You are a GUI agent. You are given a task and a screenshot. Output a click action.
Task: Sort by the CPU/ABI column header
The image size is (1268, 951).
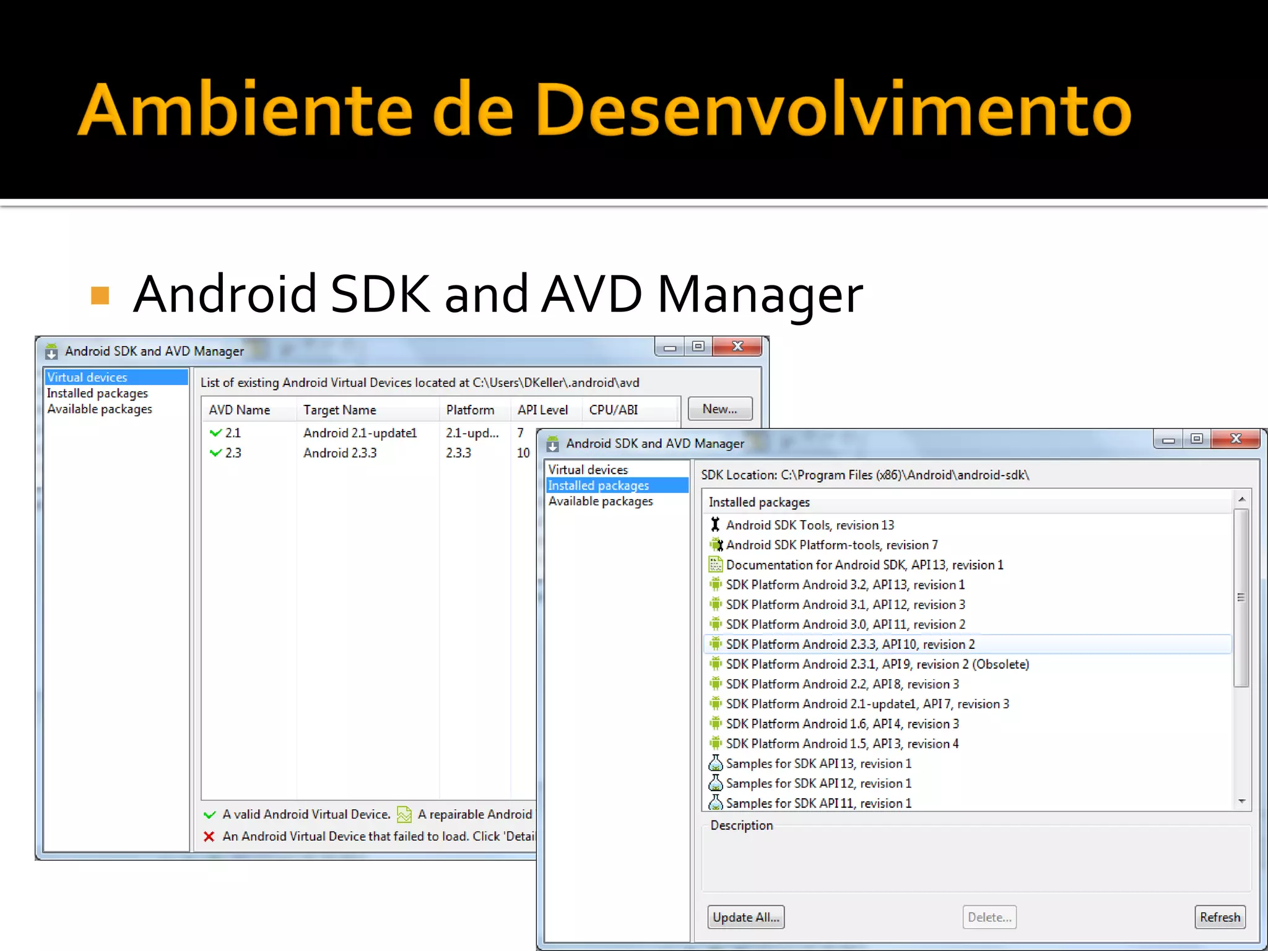tap(630, 410)
